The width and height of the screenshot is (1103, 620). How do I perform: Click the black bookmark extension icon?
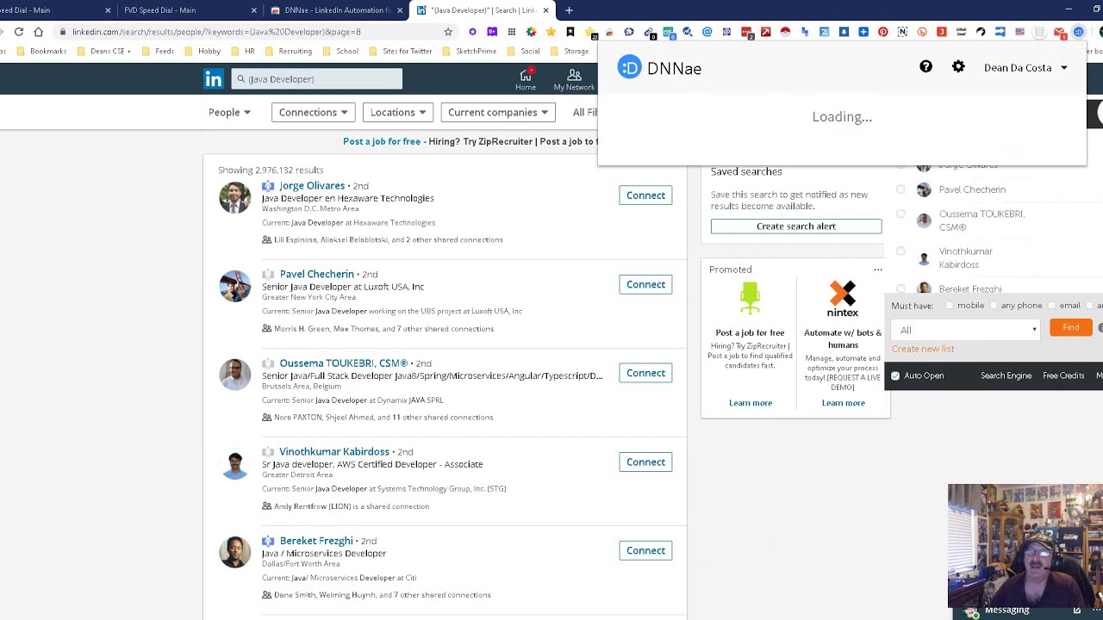[x=570, y=32]
